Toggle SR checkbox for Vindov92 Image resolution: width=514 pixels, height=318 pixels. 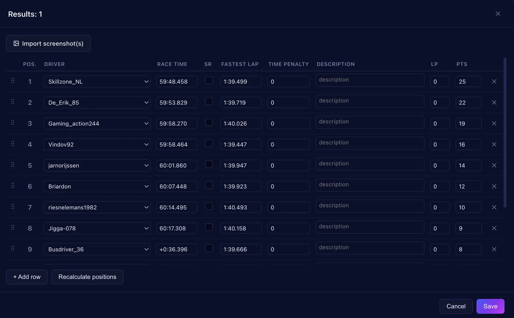209,143
